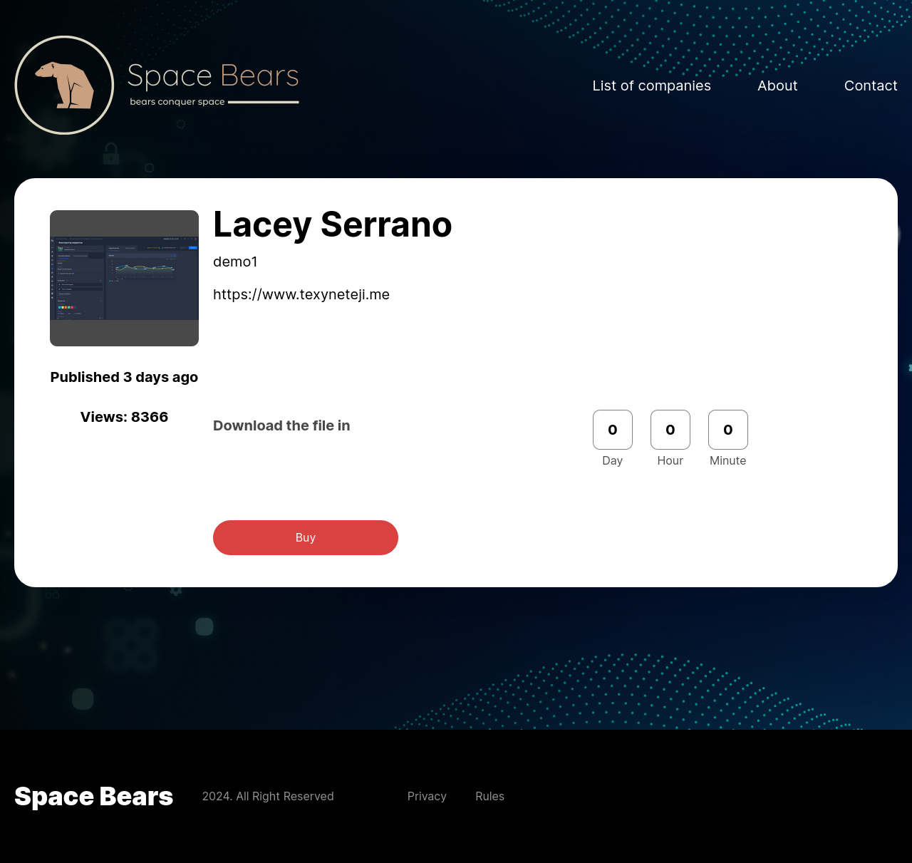Click the 'Published 3 days ago' text
The width and height of the screenshot is (912, 863).
[x=124, y=377]
